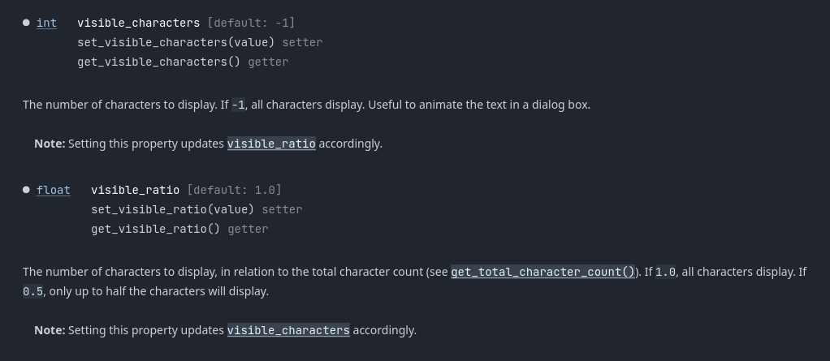830x361 pixels.
Task: Click the get_visible_characters() getter text
Action: coord(159,62)
